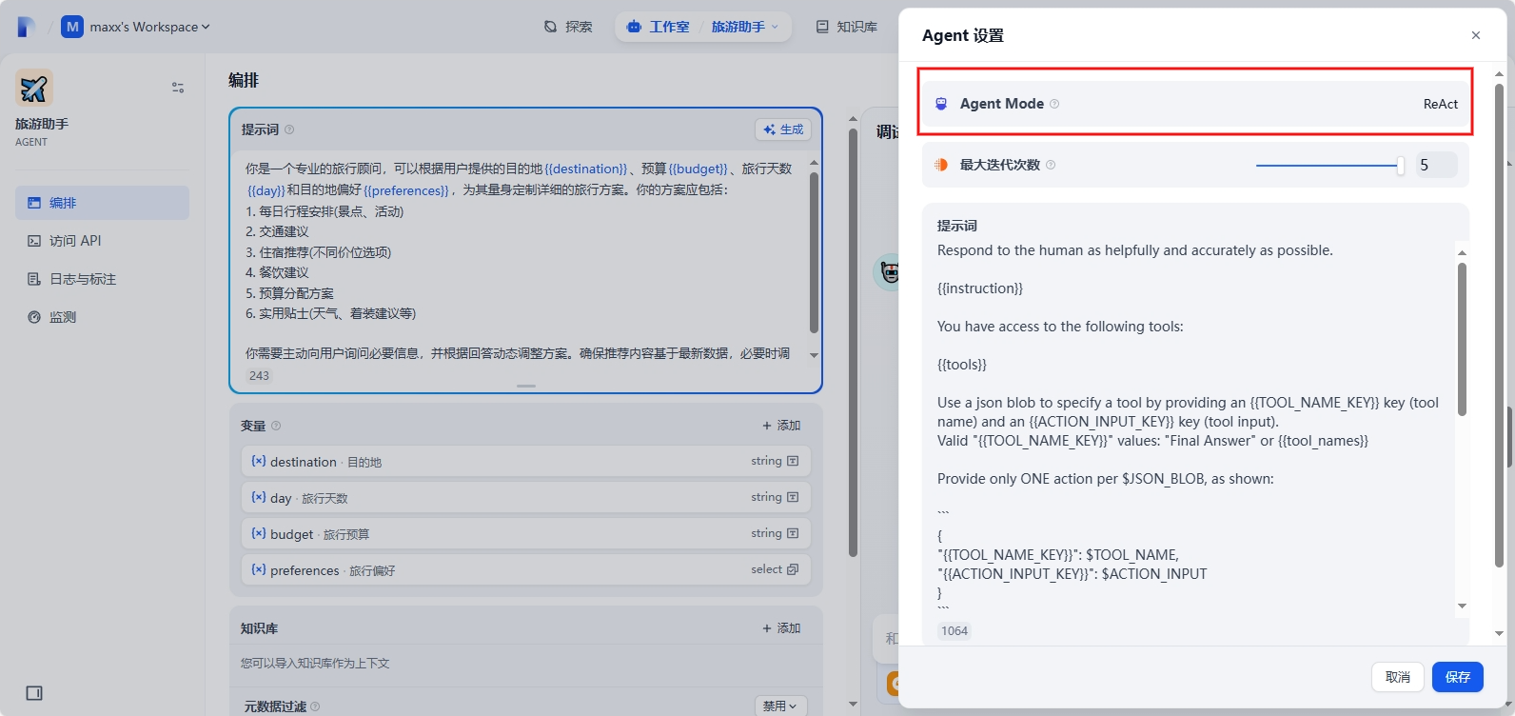This screenshot has width=1515, height=716.
Task: Open 日志与标注 in the sidebar
Action: [102, 279]
